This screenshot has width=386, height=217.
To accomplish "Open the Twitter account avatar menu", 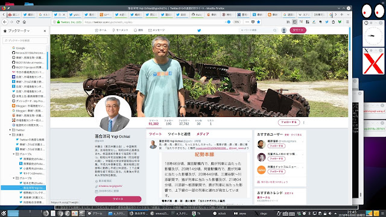I will coord(284,30).
